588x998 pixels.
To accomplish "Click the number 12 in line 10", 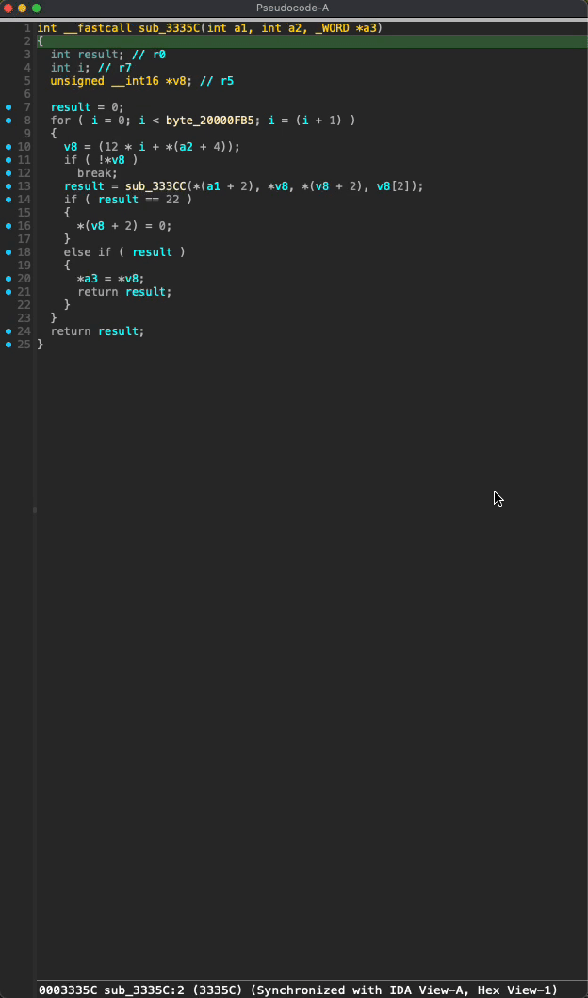I will pos(111,146).
